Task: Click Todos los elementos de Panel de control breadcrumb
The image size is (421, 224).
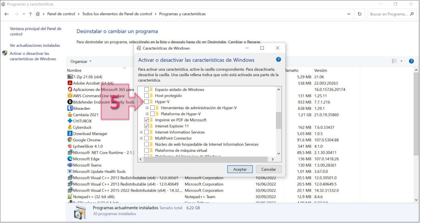Action: pos(117,14)
